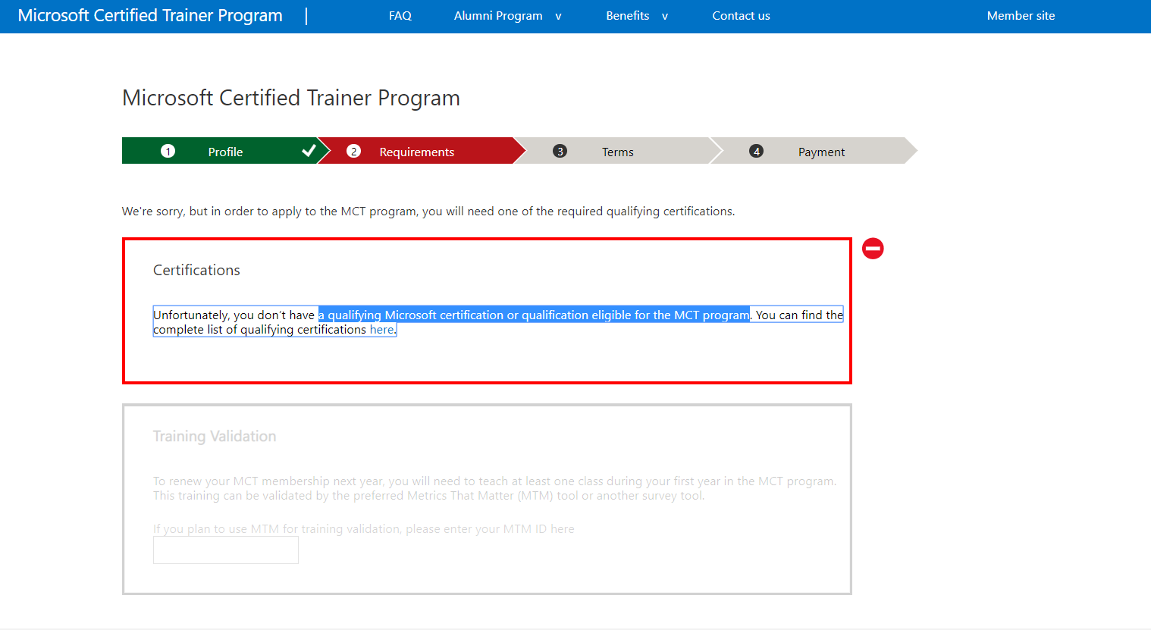This screenshot has height=630, width=1151.
Task: Click the step 2 number badge
Action: click(353, 151)
